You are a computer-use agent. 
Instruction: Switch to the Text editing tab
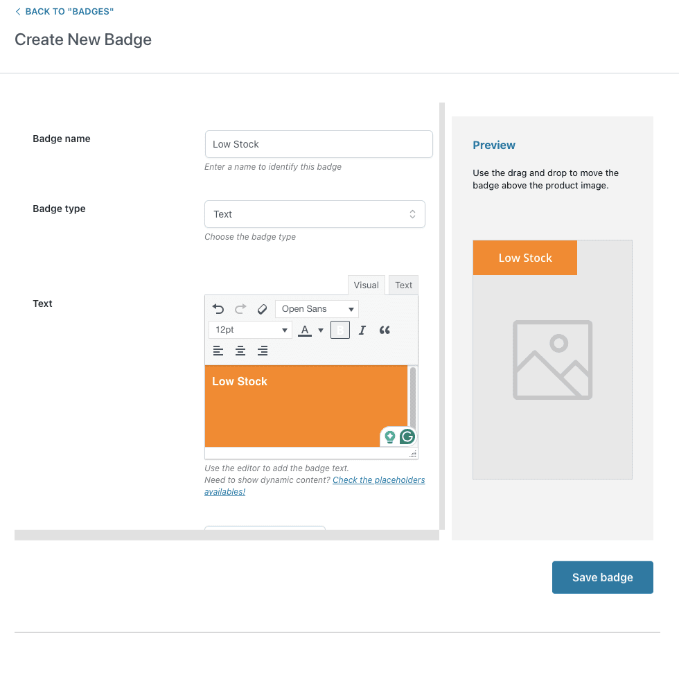click(403, 285)
